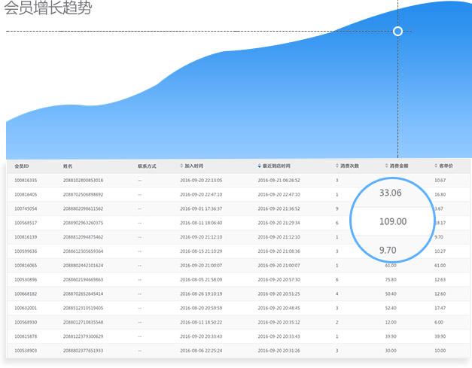This screenshot has height=368, width=472.
Task: Select the 姓名 column header
Action: pos(68,166)
